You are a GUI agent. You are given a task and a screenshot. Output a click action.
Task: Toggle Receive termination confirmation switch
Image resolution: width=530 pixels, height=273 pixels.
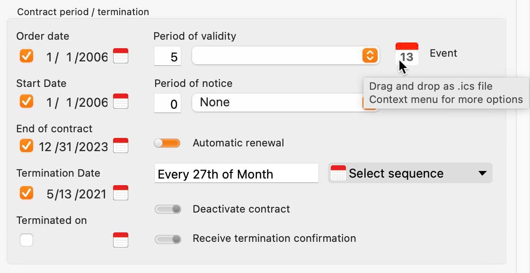[x=168, y=239]
